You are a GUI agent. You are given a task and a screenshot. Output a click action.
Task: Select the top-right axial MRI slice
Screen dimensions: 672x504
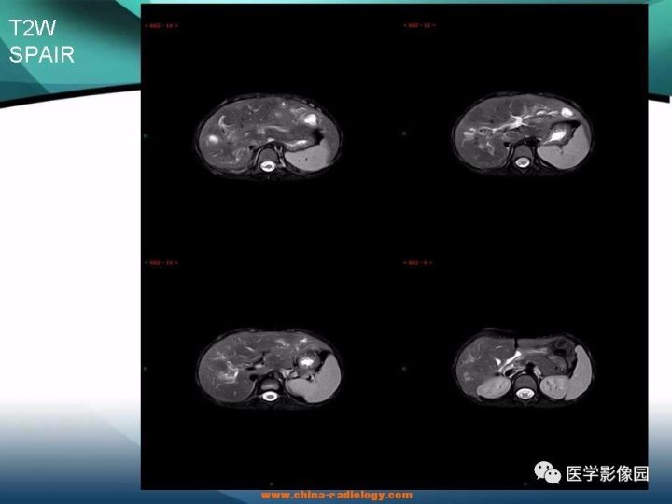coord(523,132)
